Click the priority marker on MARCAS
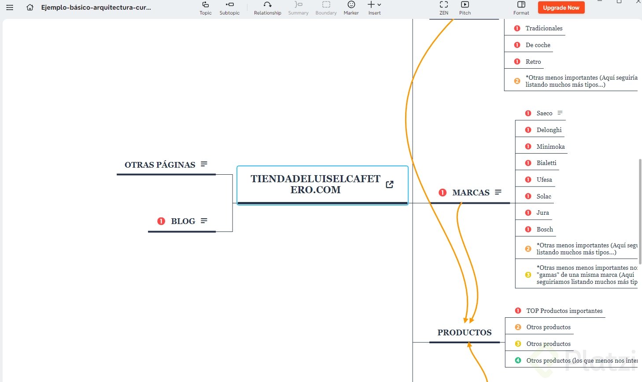The width and height of the screenshot is (642, 382). pyautogui.click(x=443, y=192)
